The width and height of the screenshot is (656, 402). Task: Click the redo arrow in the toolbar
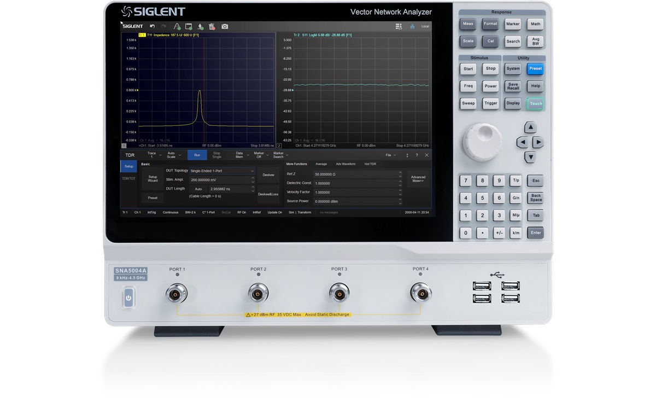(x=163, y=26)
